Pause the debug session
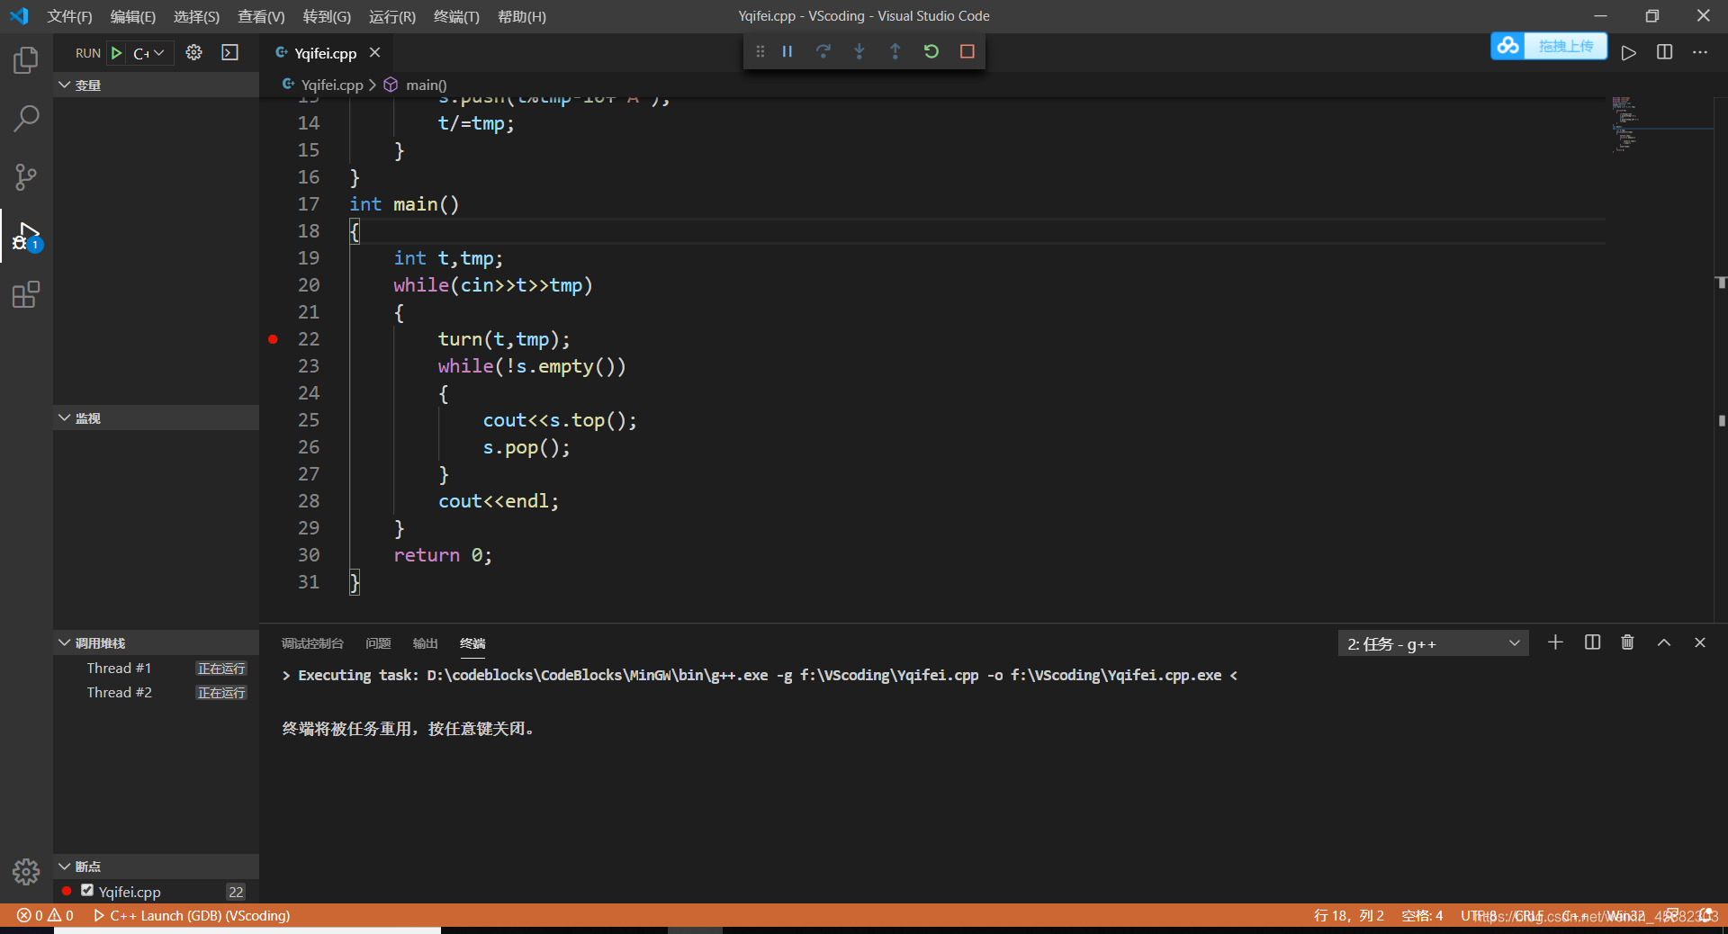 pyautogui.click(x=787, y=52)
